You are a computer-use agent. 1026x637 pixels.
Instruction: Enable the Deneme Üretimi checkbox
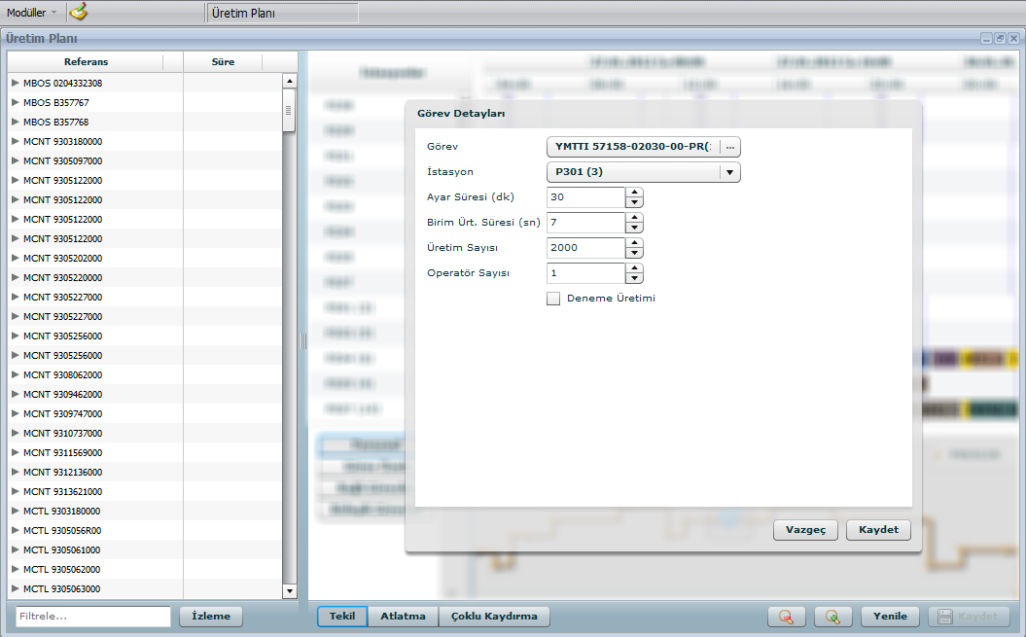point(553,299)
